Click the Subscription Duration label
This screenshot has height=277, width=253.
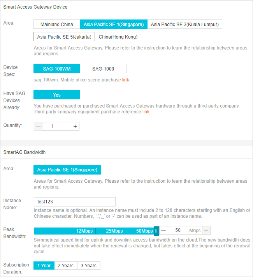point(16,268)
